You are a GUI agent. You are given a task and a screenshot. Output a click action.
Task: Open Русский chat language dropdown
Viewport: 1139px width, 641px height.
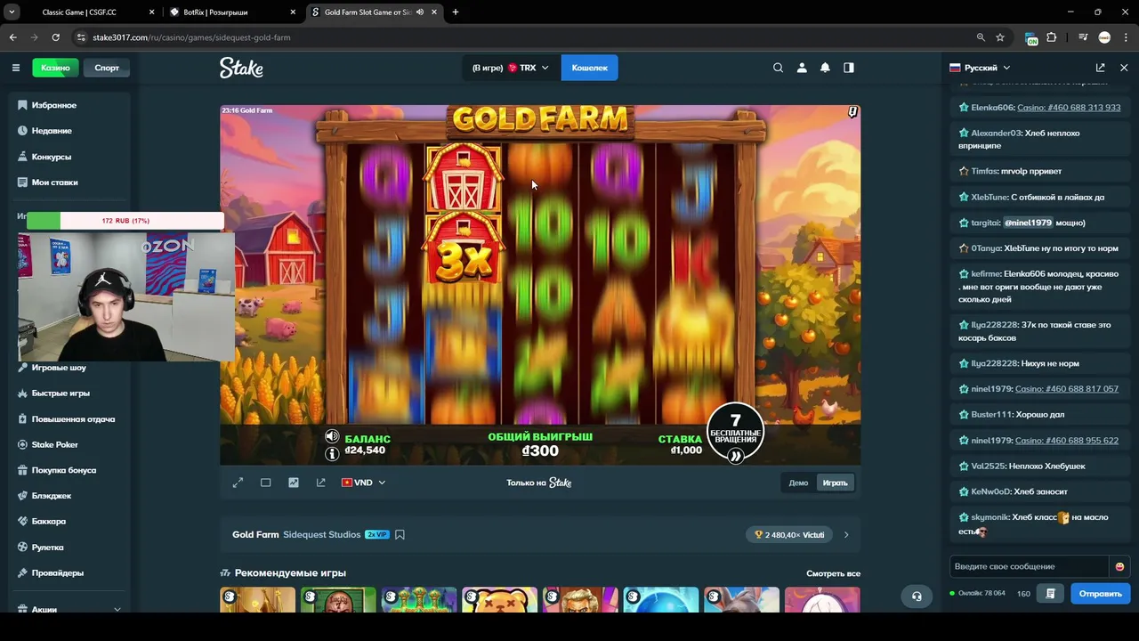click(981, 68)
